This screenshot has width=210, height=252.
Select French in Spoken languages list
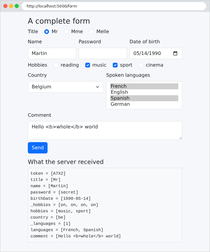pos(144,86)
